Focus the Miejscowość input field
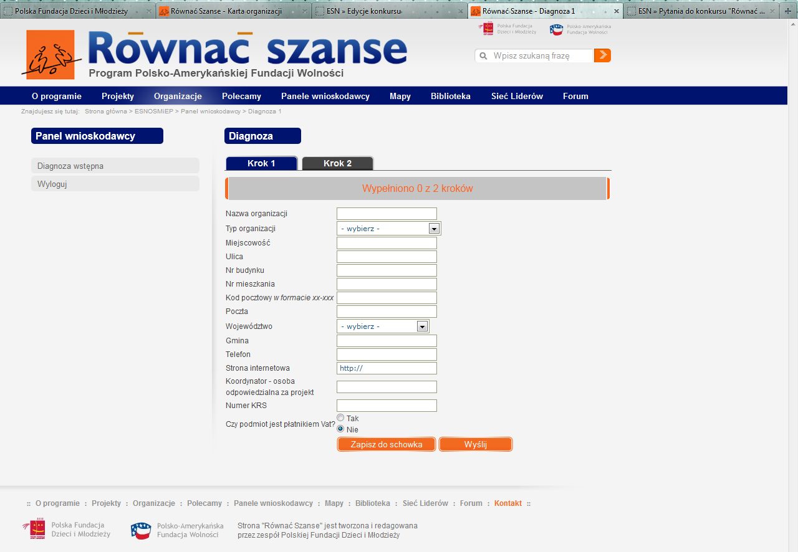 click(x=387, y=243)
